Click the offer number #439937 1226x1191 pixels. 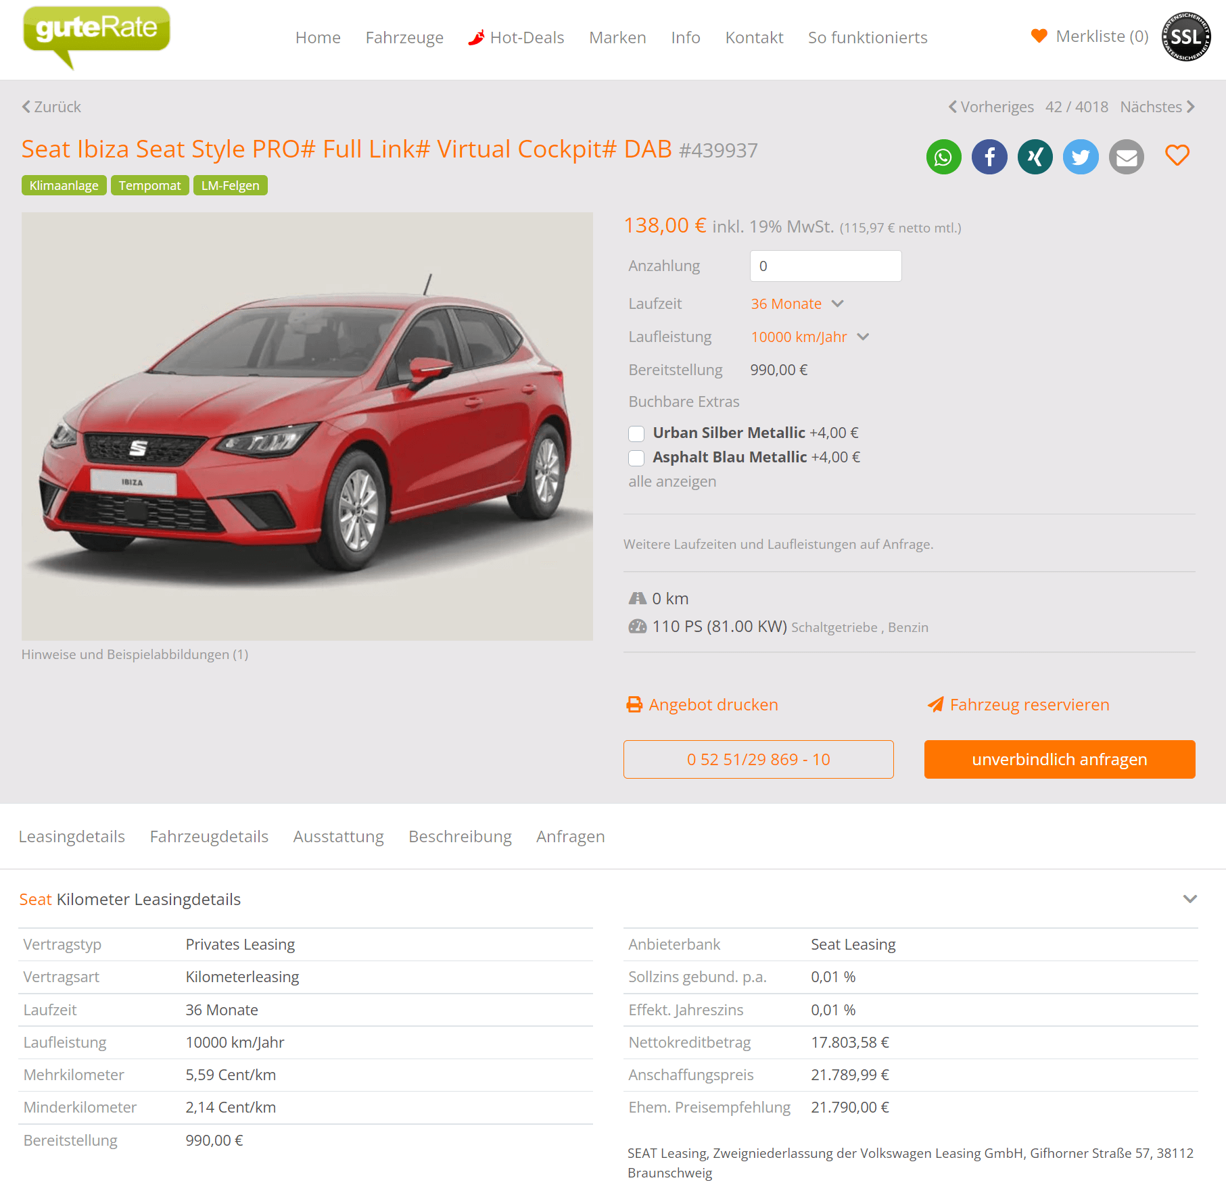point(718,150)
